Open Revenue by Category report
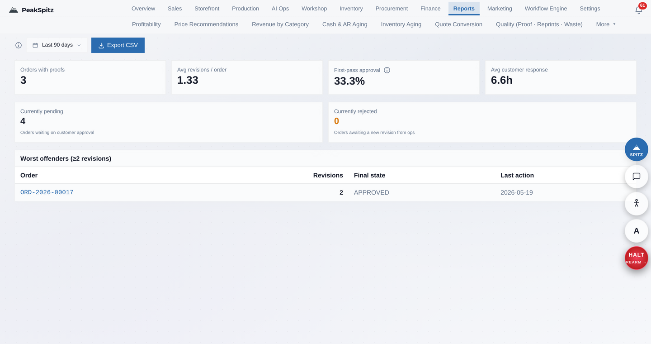651x344 pixels. [x=280, y=24]
